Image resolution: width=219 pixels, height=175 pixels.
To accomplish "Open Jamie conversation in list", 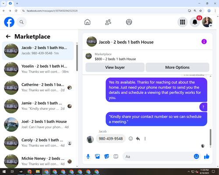I will [x=38, y=106].
